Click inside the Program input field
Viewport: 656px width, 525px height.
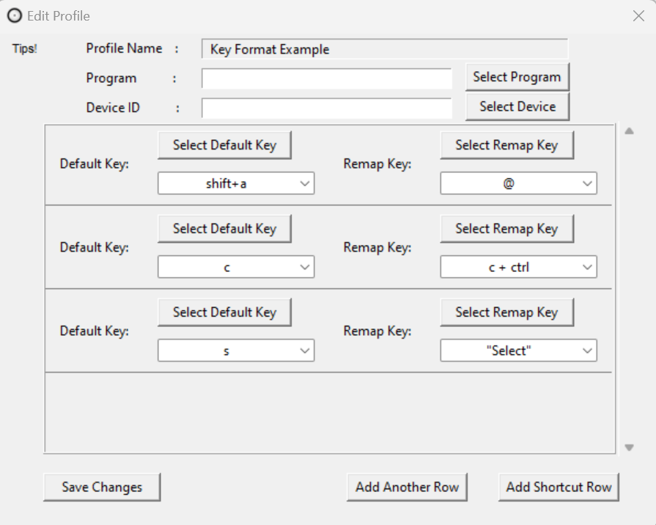pyautogui.click(x=327, y=78)
